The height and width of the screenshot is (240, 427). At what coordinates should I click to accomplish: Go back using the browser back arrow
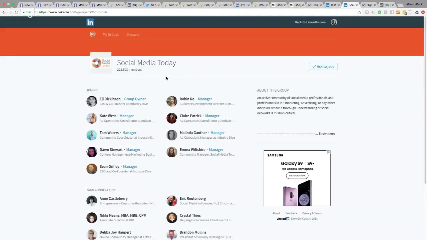pos(4,12)
